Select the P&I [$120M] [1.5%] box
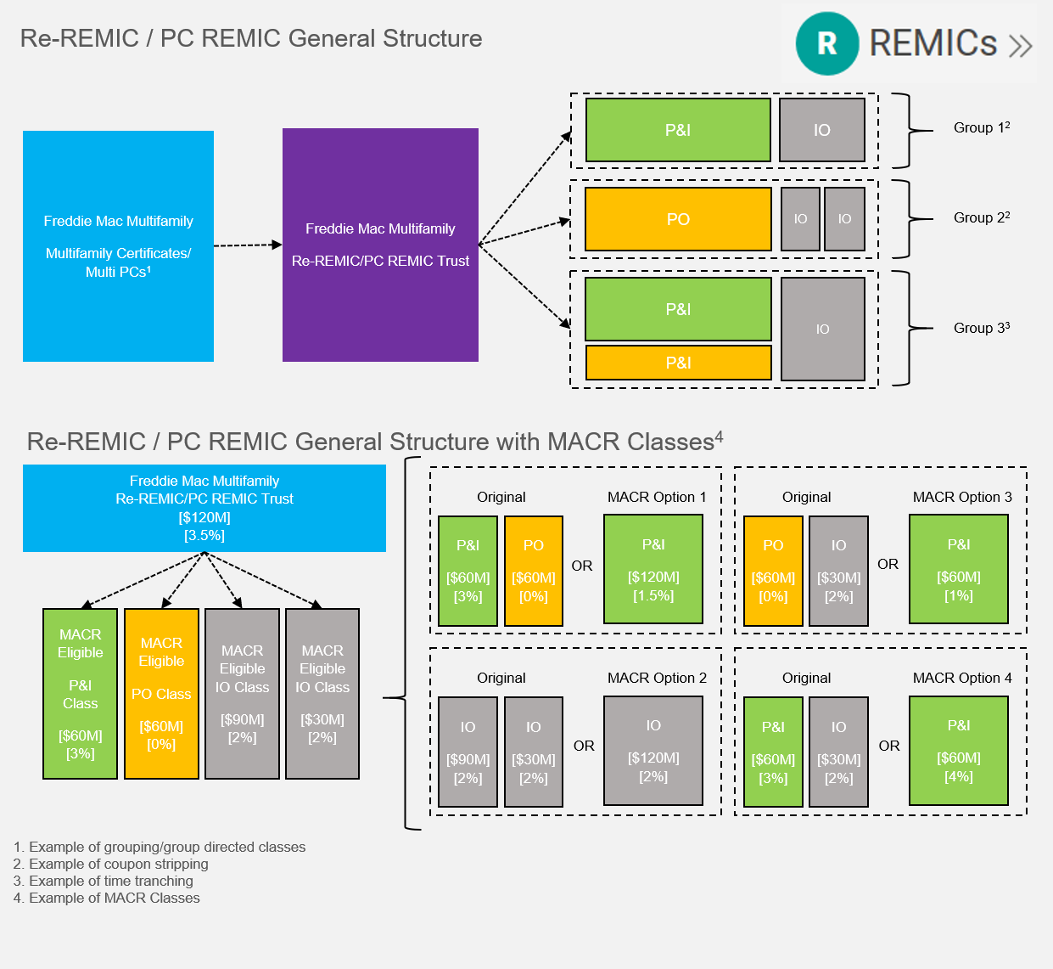This screenshot has height=969, width=1053. point(653,569)
